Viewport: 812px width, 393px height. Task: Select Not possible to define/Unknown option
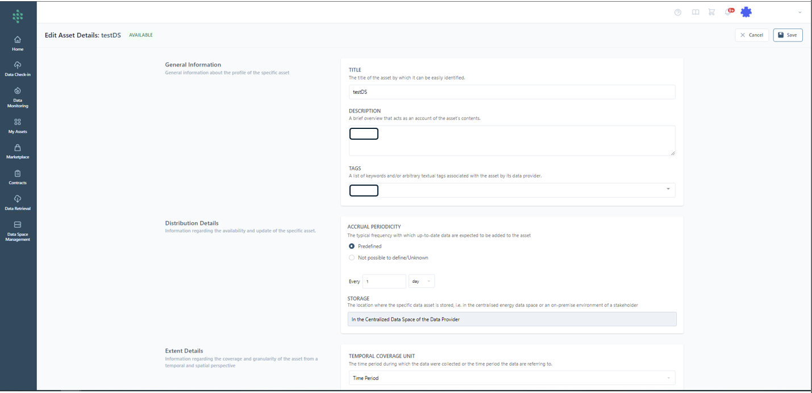coord(352,258)
